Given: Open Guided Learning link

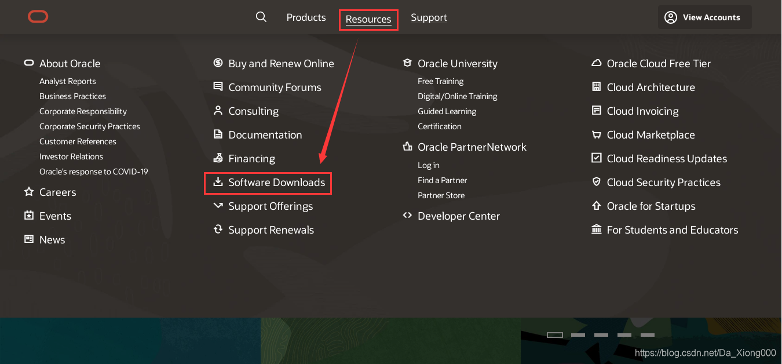Looking at the screenshot, I should 447,111.
